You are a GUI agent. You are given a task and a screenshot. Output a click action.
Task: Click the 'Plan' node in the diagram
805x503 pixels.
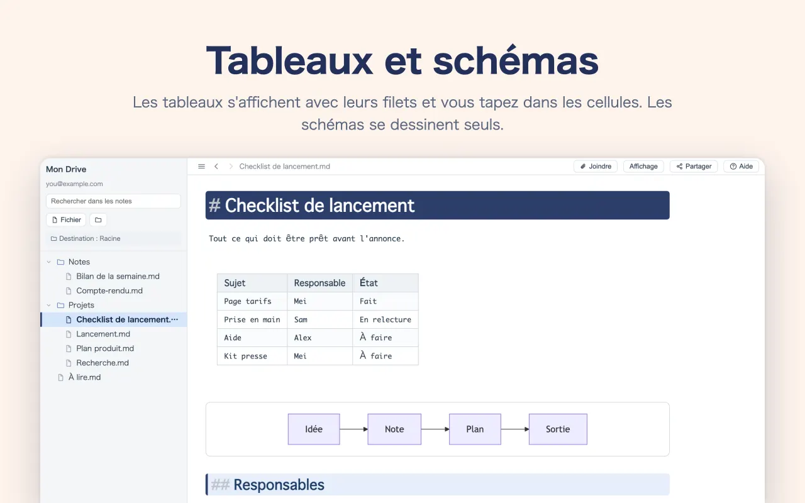point(475,429)
